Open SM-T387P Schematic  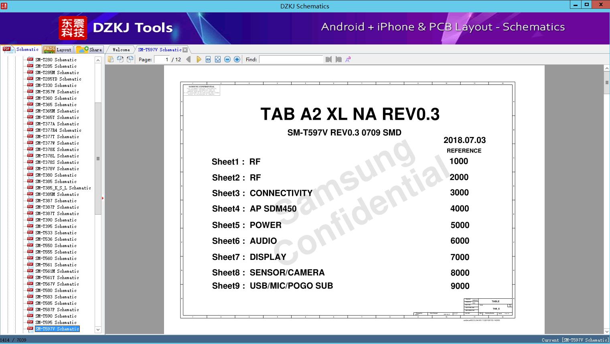[57, 207]
